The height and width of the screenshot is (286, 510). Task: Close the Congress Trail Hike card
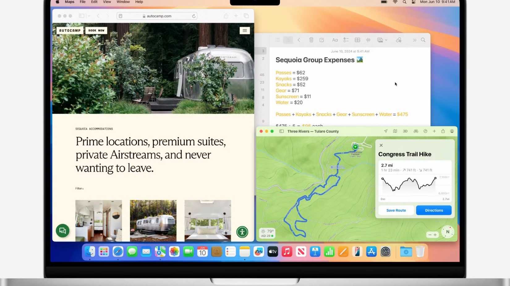coord(381,145)
